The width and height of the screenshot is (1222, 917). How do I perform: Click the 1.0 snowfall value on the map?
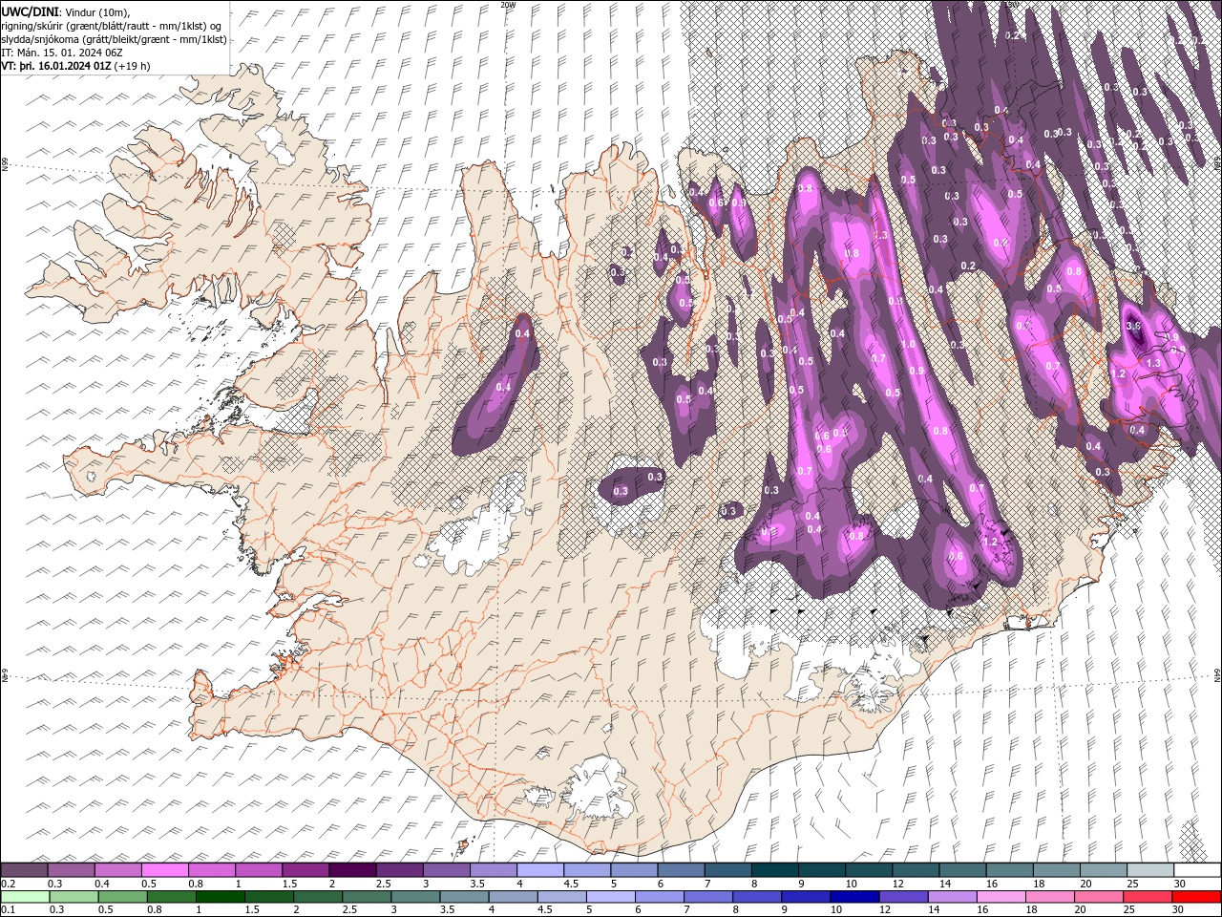(908, 345)
